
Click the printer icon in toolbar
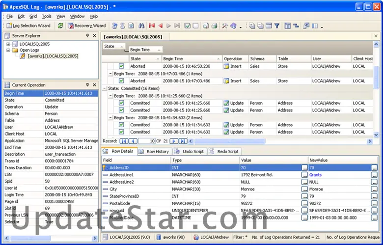click(214, 26)
